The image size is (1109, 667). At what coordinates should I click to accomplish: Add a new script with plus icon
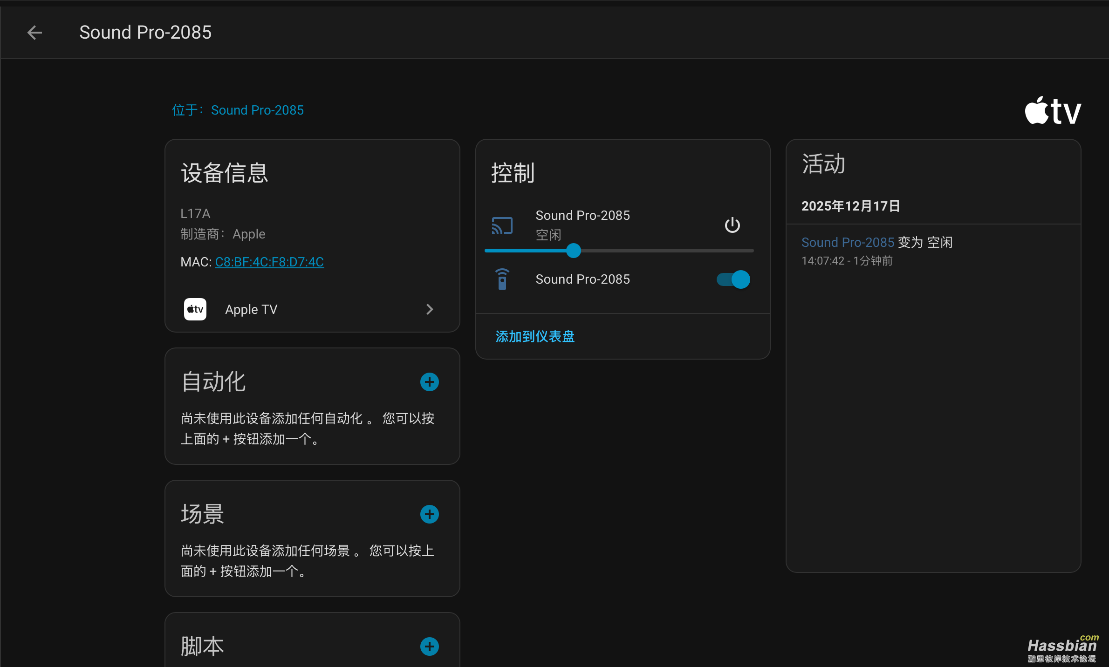coord(429,647)
